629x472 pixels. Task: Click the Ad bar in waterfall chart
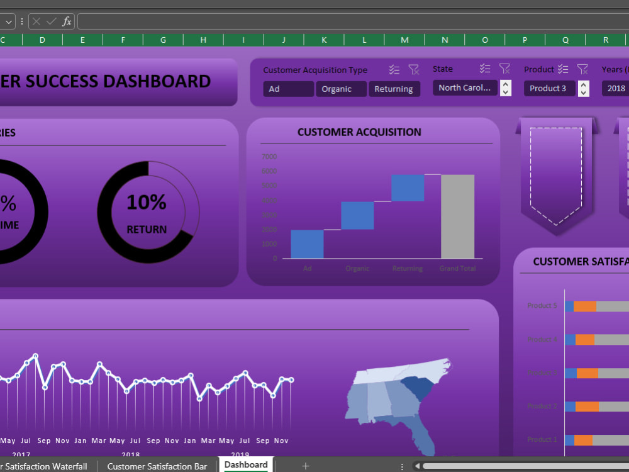point(307,244)
